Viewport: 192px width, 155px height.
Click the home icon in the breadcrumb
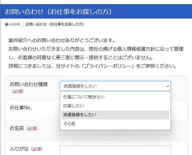coord(7,24)
